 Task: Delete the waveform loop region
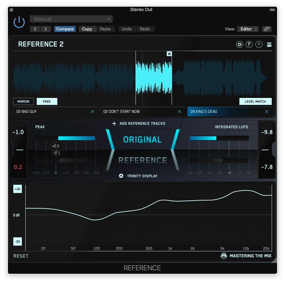coord(169,54)
